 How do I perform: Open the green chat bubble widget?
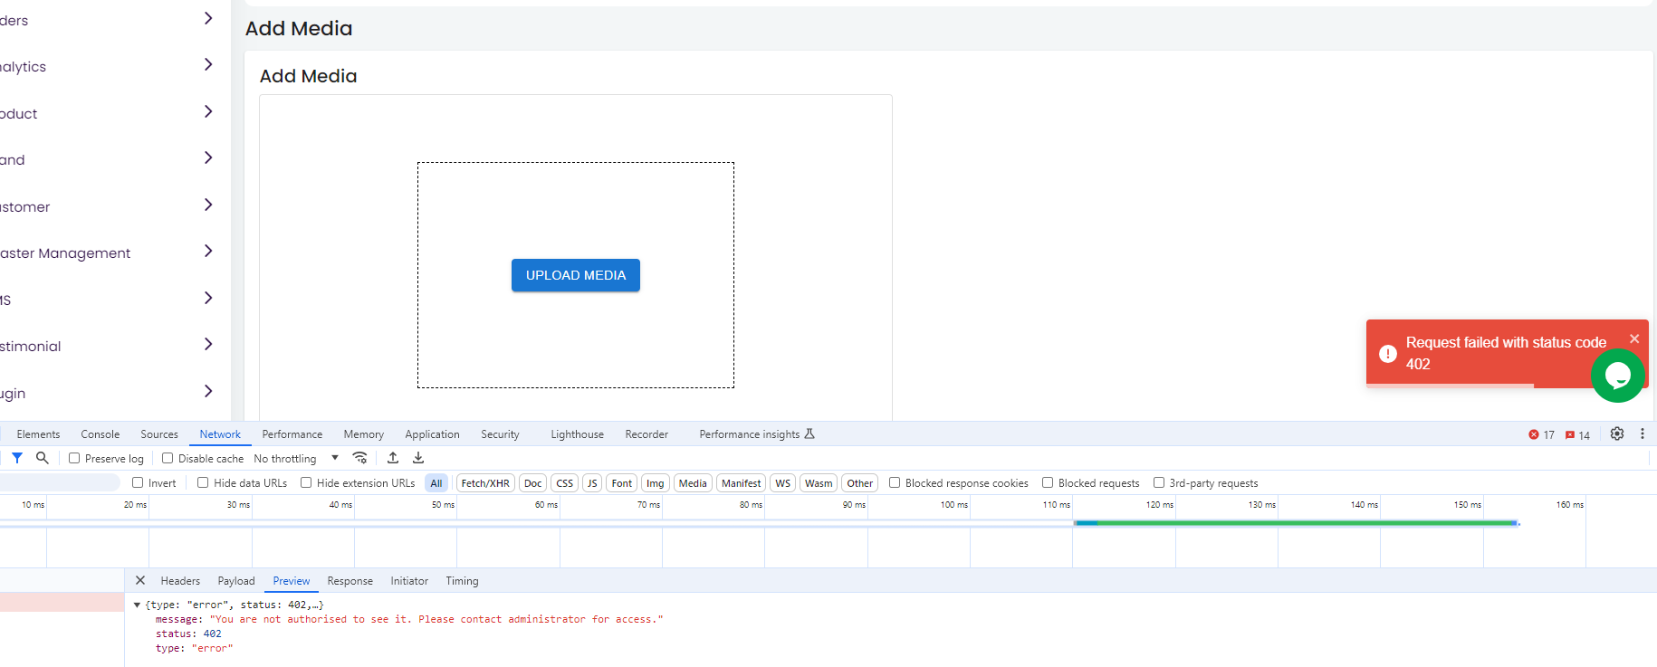click(x=1618, y=375)
